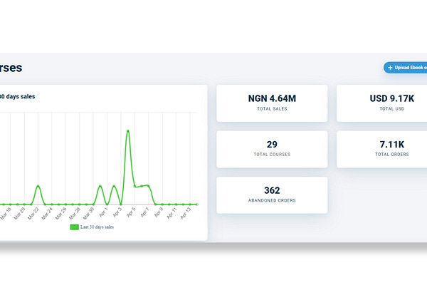Click the 'TOTAL USD' caption text
Image resolution: width=427 pixels, height=285 pixels.
(392, 108)
